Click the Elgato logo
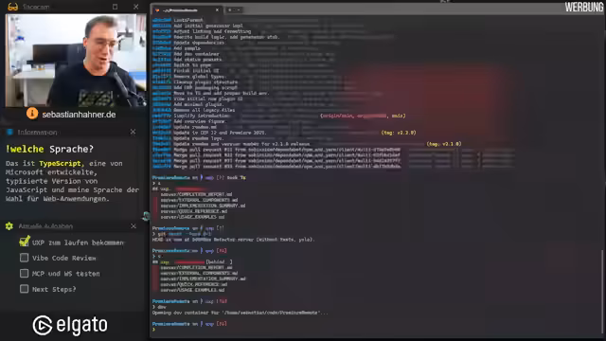606x341 pixels. click(70, 325)
